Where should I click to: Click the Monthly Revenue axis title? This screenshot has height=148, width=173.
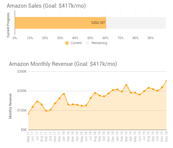pos(11,106)
